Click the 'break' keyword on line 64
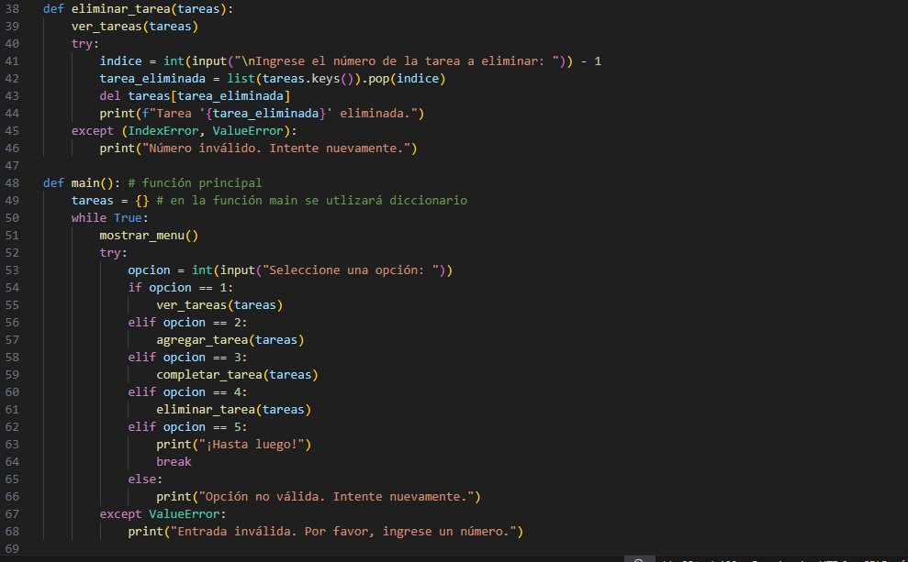908x562 pixels. point(174,461)
